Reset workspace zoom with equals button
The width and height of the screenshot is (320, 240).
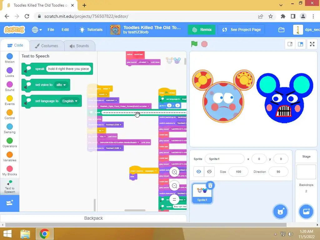(174, 199)
